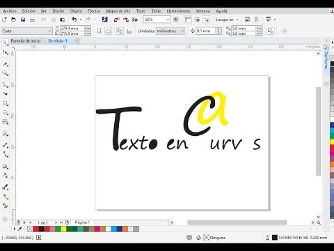Select the Ellipse tool
This screenshot has height=251, width=334.
pos(5,113)
